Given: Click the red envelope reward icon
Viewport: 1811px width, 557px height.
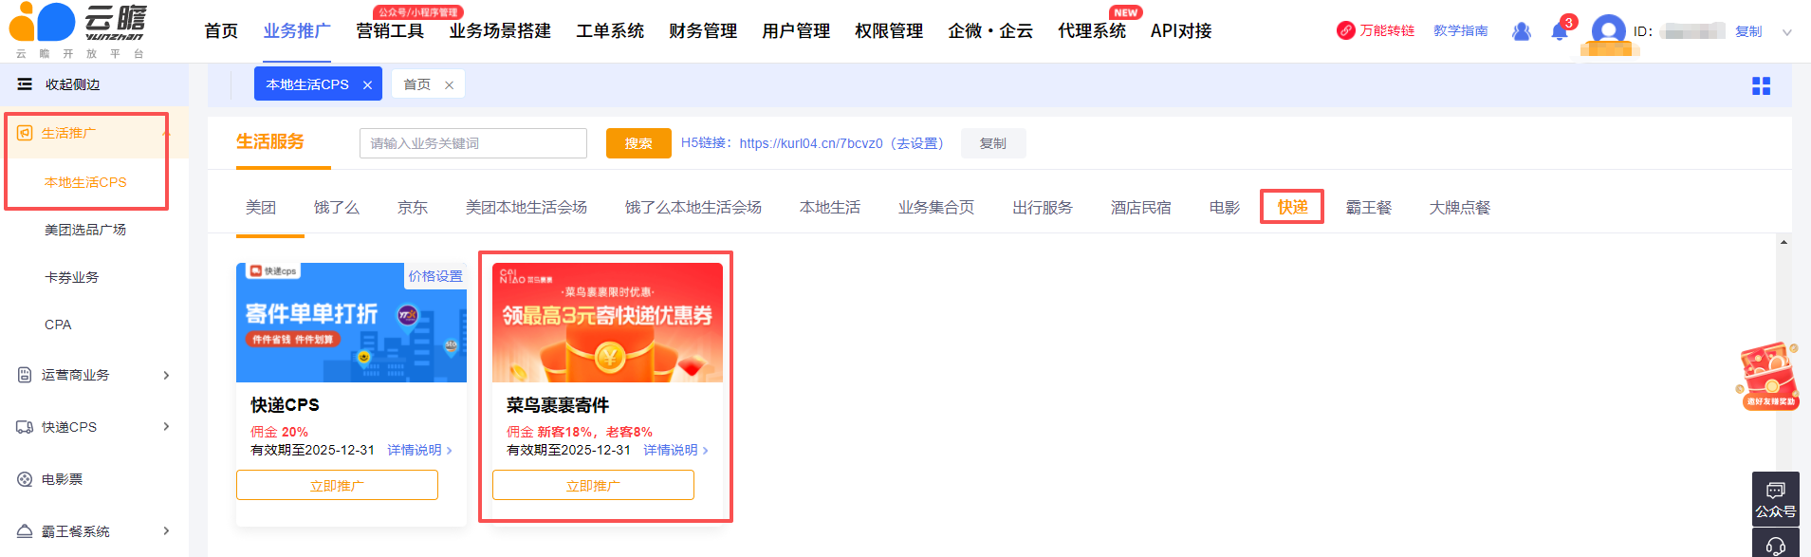Looking at the screenshot, I should coord(1769,377).
